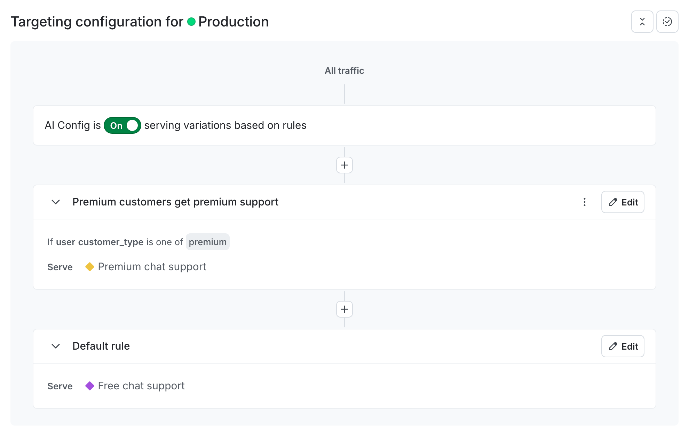The image size is (689, 436).
Task: Open the three-dot overflow menu on the premium rule
Action: point(585,202)
